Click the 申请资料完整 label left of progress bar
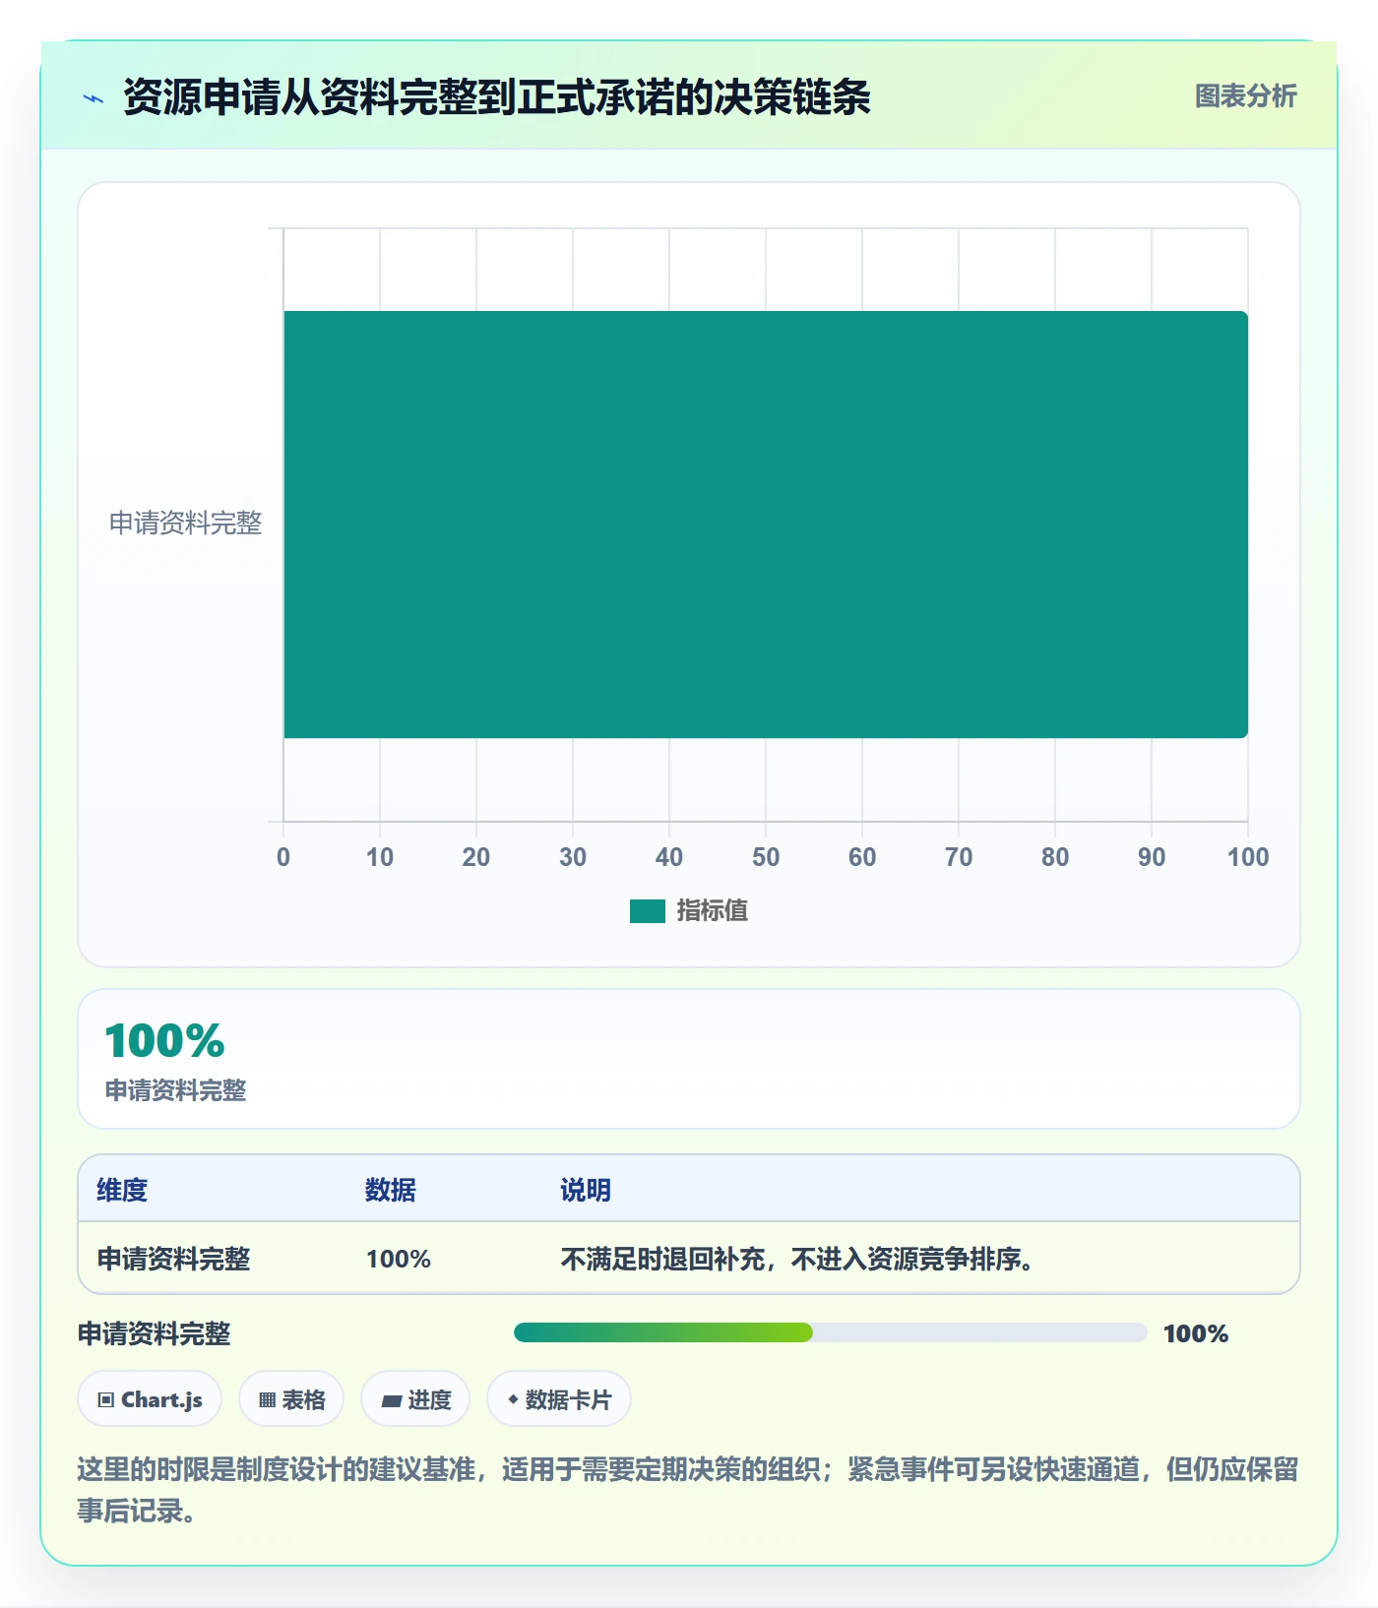 click(154, 1333)
